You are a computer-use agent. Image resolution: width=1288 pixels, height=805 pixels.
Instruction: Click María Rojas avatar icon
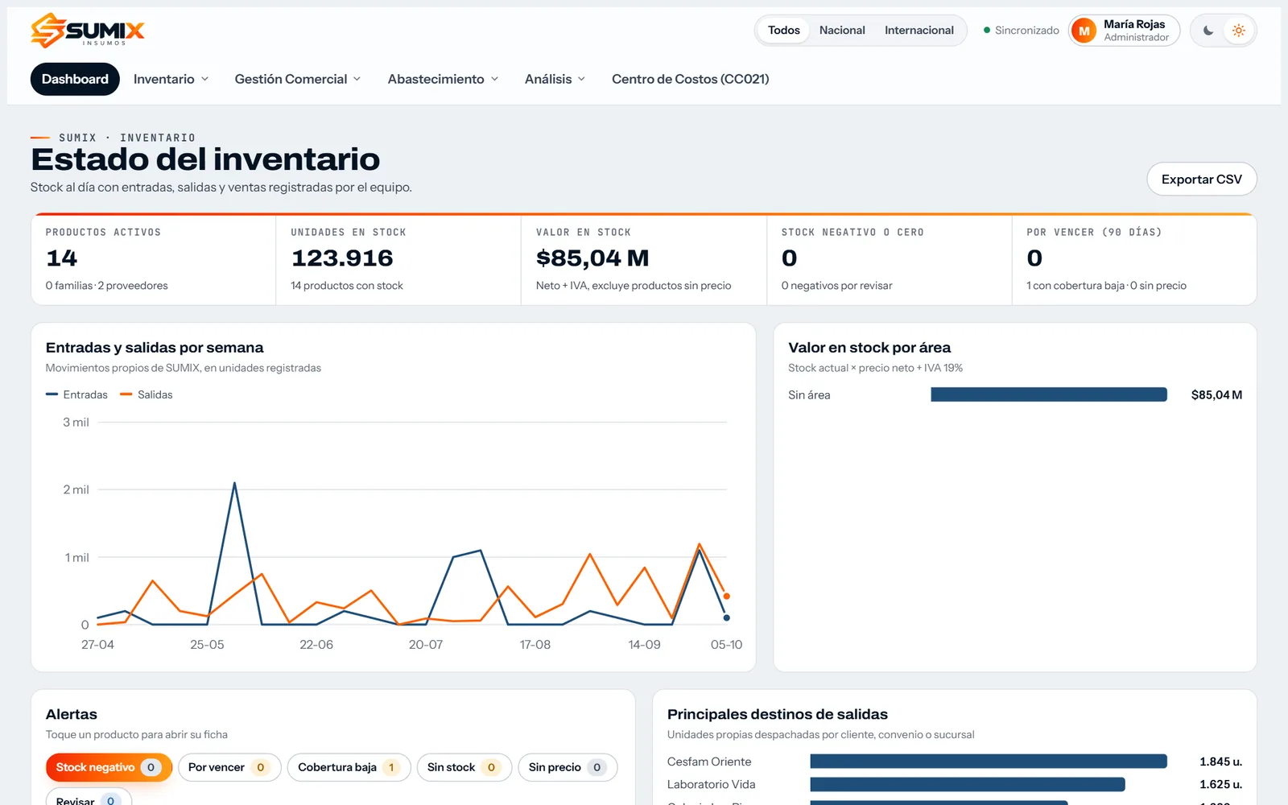coord(1084,31)
